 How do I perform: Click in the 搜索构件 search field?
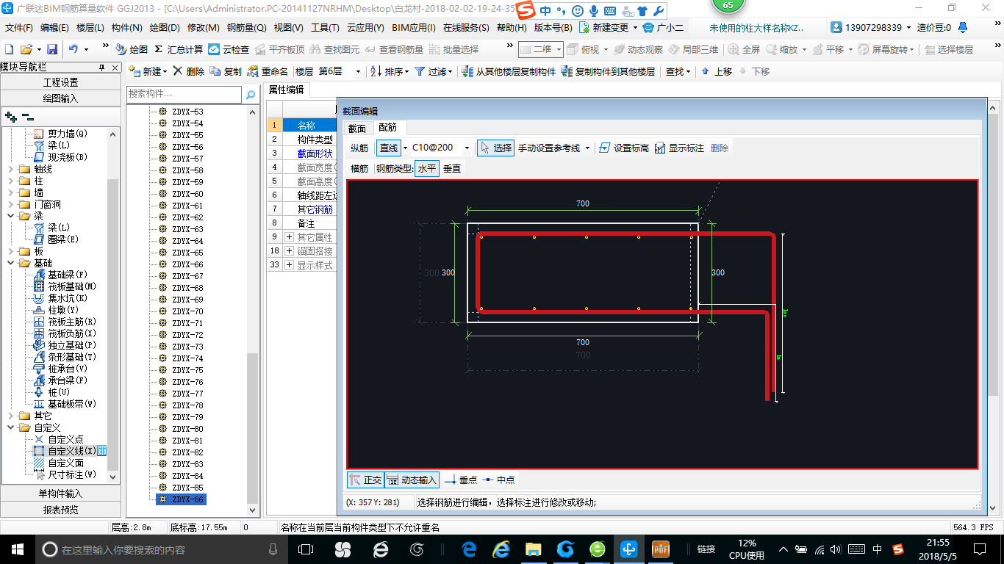(184, 94)
